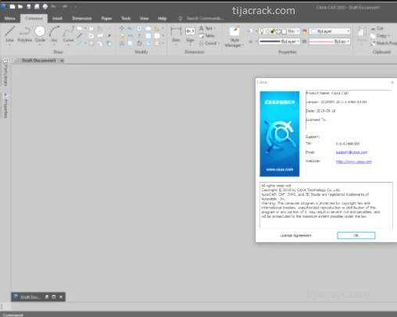Toggle layer freeze sun icon
The image size is (397, 317).
(267, 31)
